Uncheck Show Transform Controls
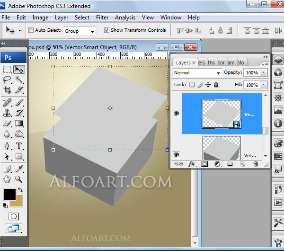The width and height of the screenshot is (284, 251). click(x=106, y=30)
